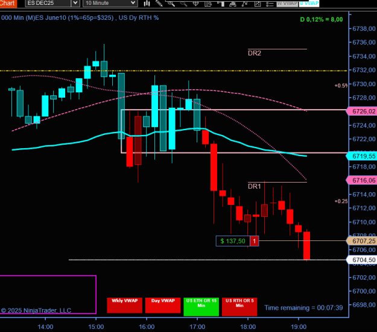Select the crosshair cursor icon

196,4
